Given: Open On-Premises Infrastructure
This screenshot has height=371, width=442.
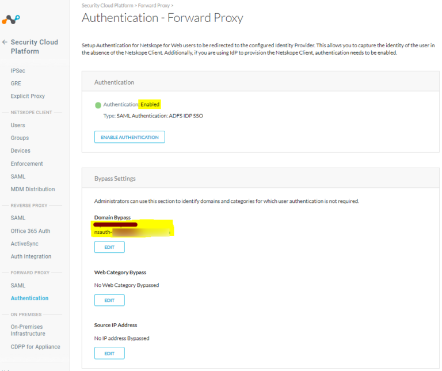Looking at the screenshot, I should (28, 330).
